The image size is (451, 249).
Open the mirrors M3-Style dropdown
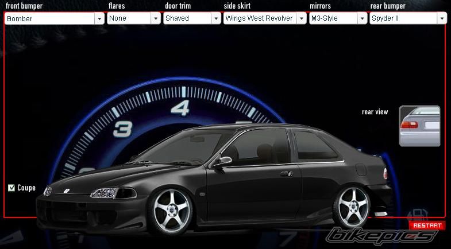pos(338,18)
